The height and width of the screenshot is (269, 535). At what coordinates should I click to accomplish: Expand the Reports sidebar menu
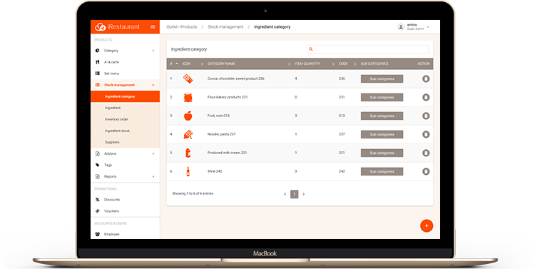(x=125, y=176)
